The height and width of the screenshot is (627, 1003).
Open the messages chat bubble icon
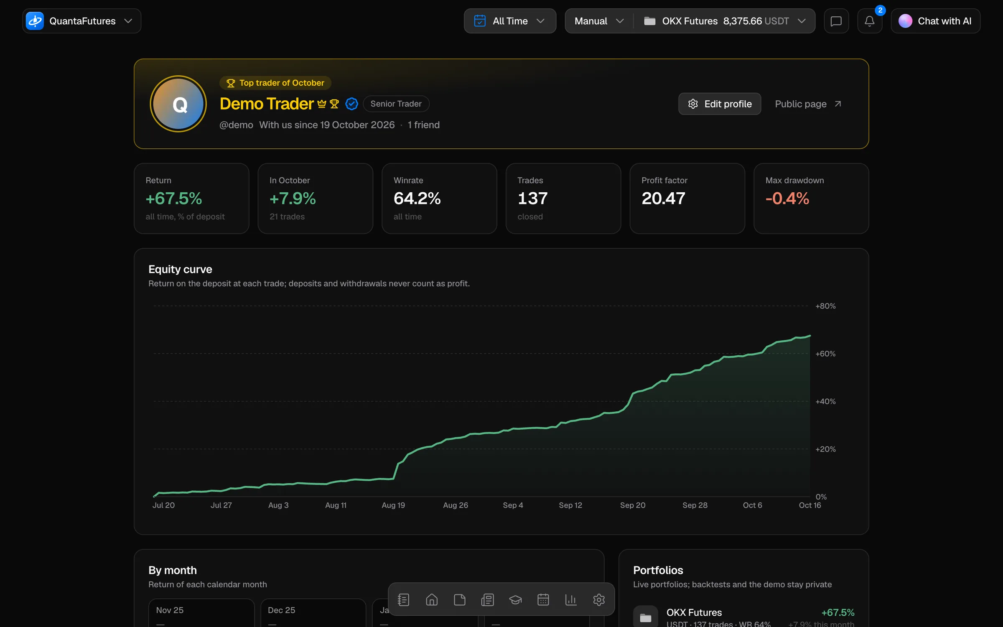pyautogui.click(x=836, y=21)
